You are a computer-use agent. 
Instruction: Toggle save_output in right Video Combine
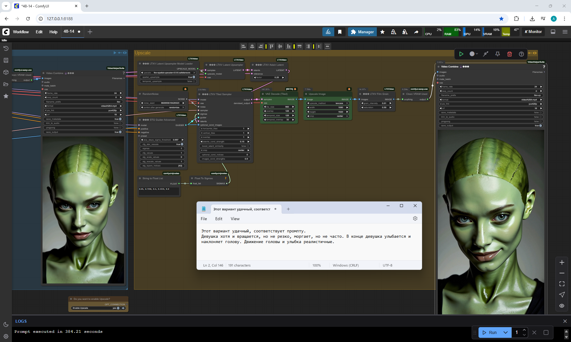click(x=540, y=126)
